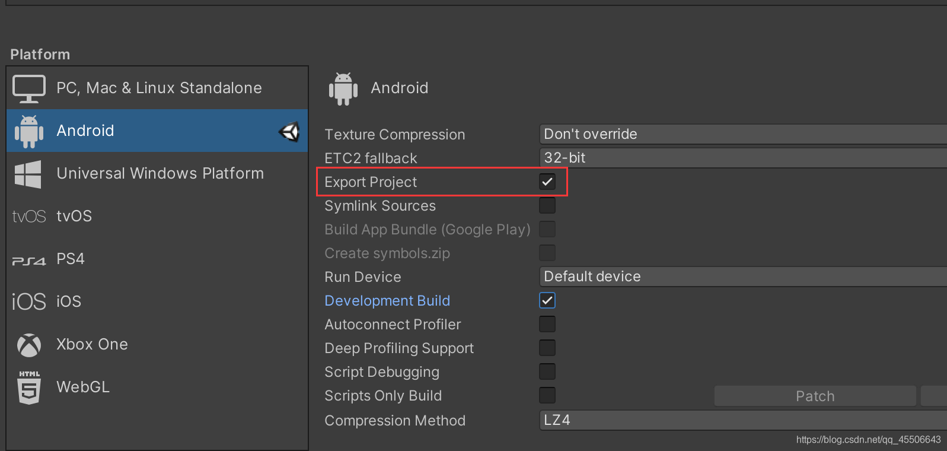Viewport: 947px width, 451px height.
Task: Click the iOS logo icon
Action: pyautogui.click(x=29, y=301)
